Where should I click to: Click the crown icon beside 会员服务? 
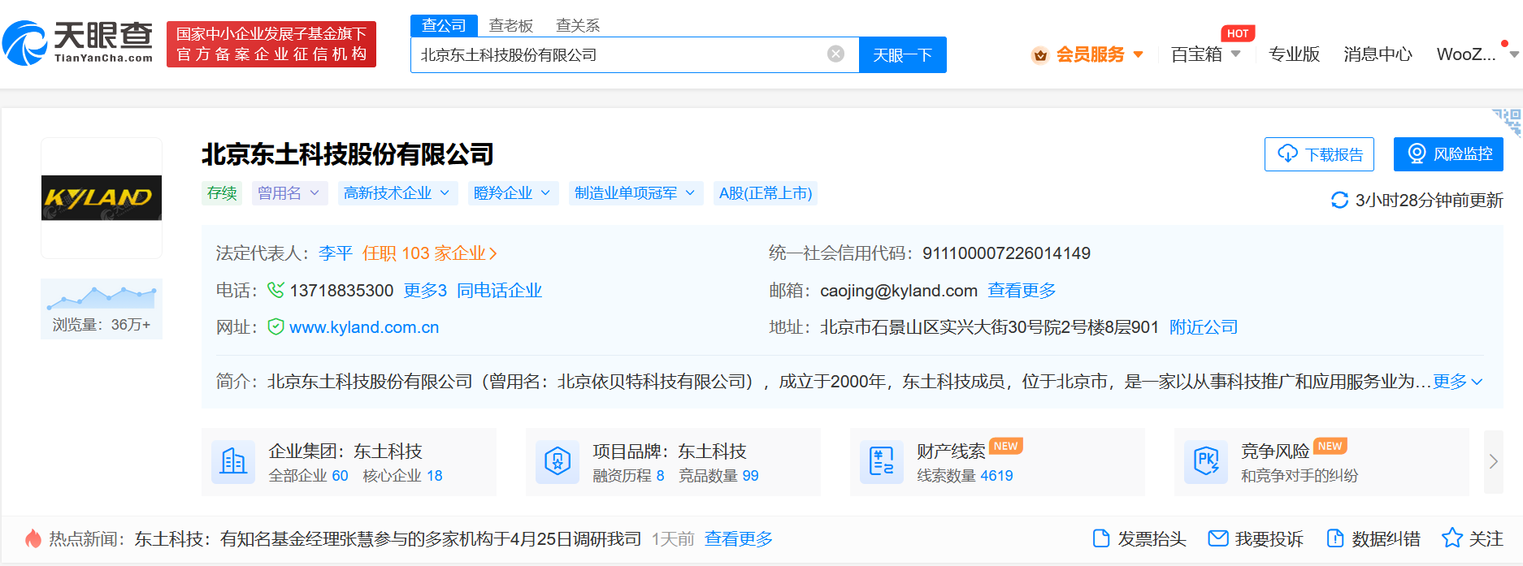tap(1039, 55)
